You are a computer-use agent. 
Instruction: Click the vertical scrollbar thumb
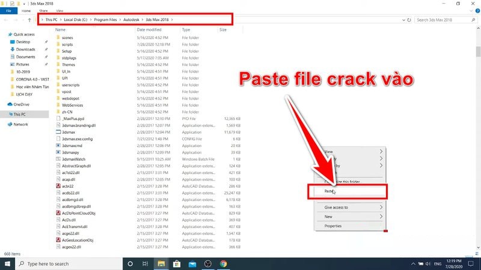478,51
